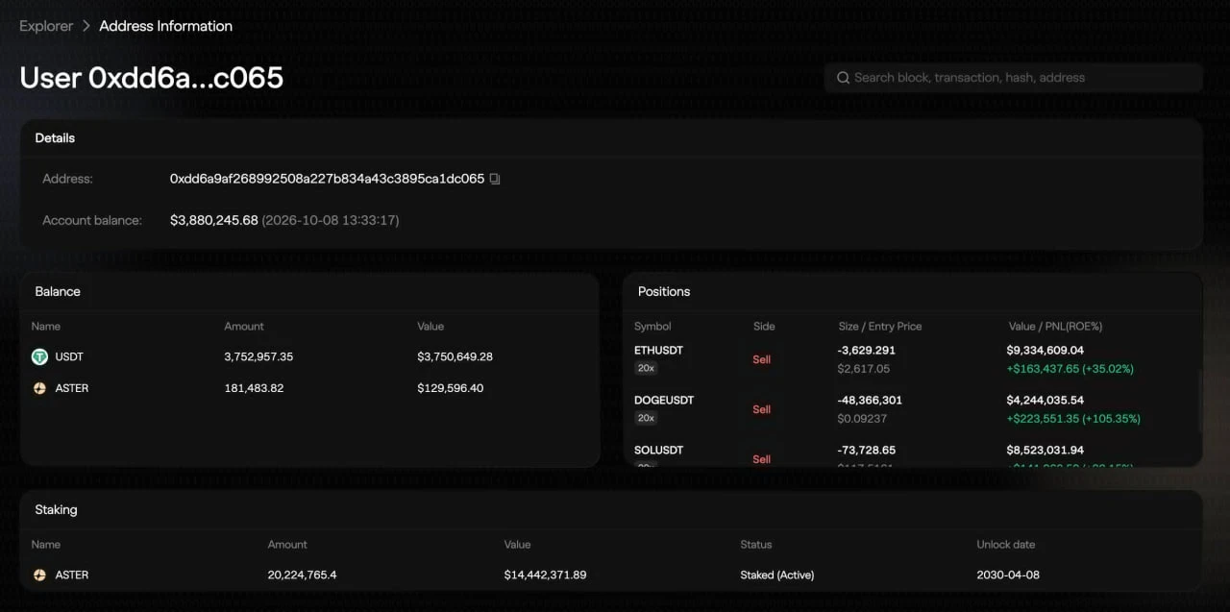This screenshot has width=1230, height=612.
Task: Click ETHUSDT entry price $2,617.05
Action: [x=864, y=368]
